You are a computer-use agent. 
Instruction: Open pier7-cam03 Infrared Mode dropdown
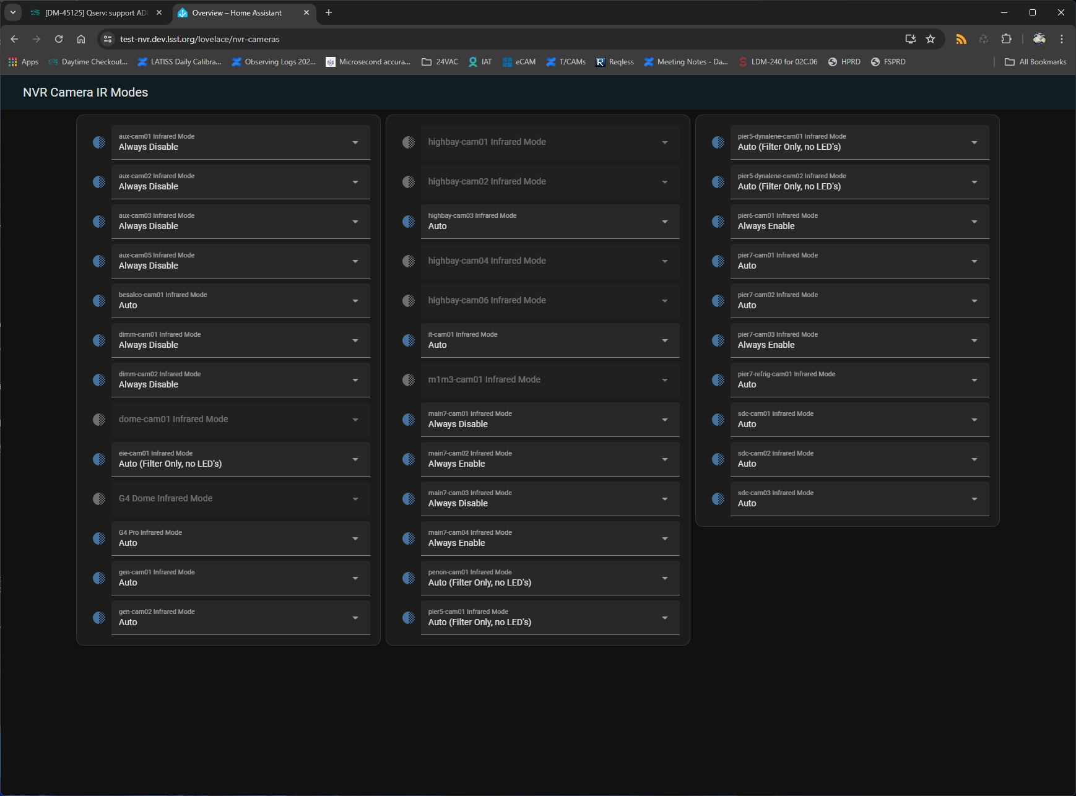click(x=860, y=340)
